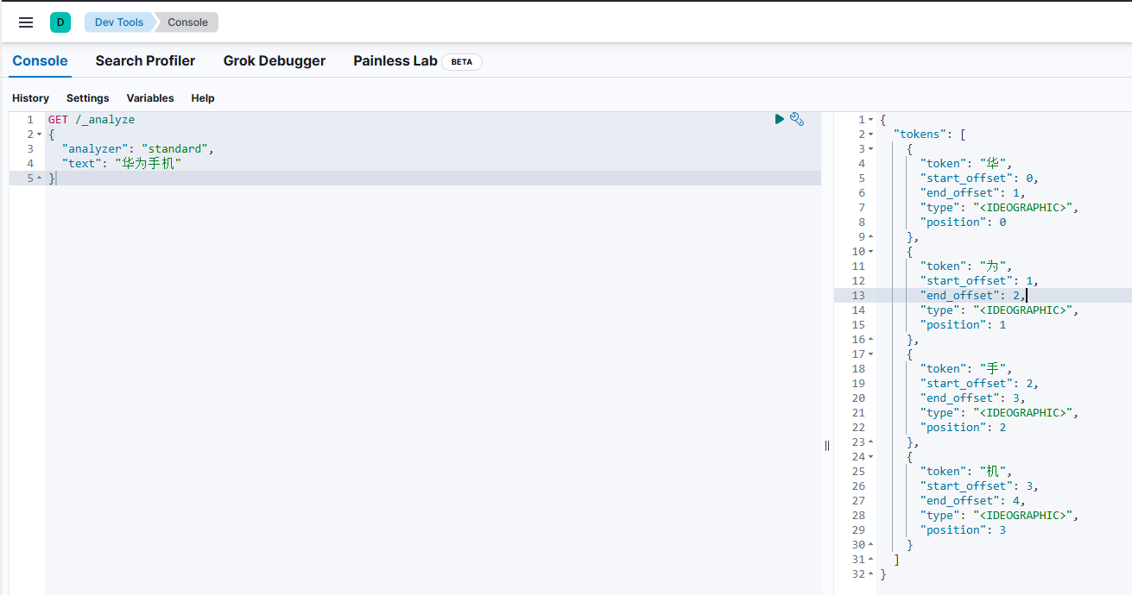Collapse the token object at output line 17
Image resolution: width=1132 pixels, height=595 pixels.
(x=870, y=354)
